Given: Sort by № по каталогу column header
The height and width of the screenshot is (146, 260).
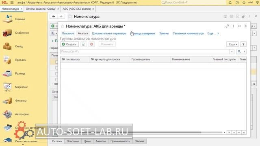Looking at the screenshot, I should coord(75,59).
